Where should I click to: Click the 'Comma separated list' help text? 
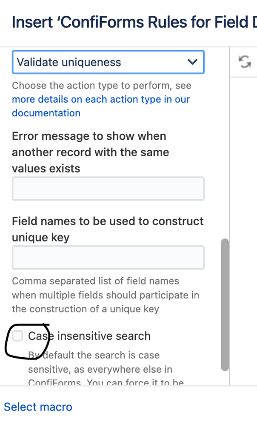[x=106, y=295]
